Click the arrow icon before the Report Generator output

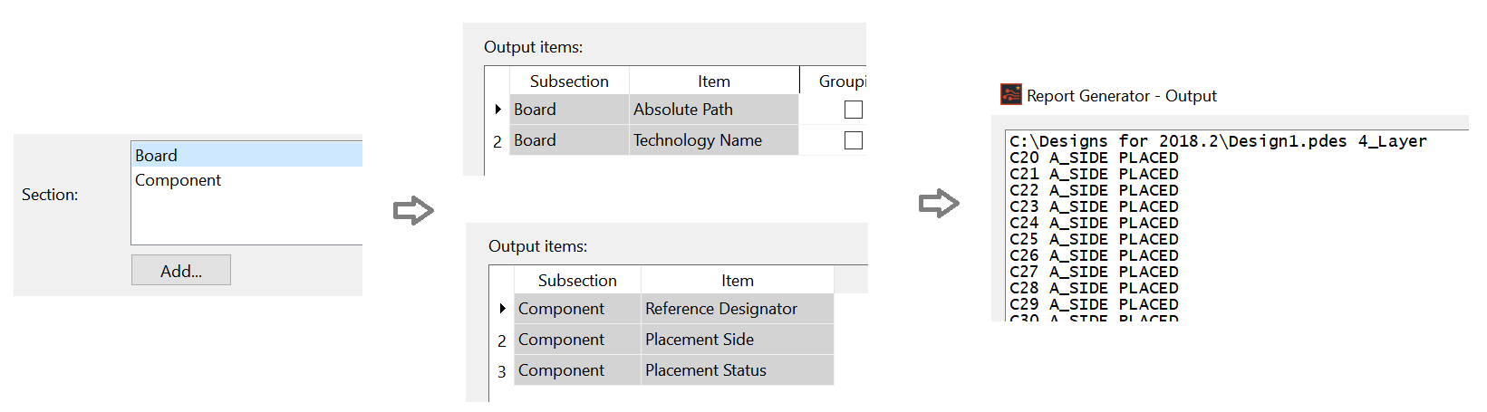939,203
